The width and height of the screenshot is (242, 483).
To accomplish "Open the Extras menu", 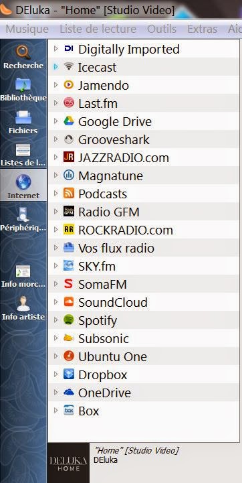I will [x=203, y=29].
